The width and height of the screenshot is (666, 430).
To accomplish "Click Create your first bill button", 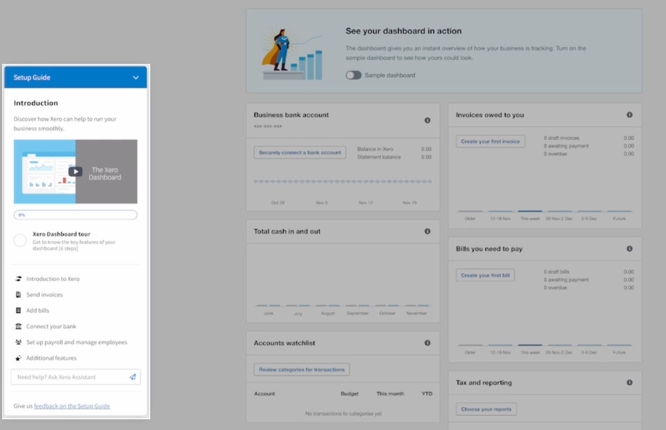I will pos(485,275).
